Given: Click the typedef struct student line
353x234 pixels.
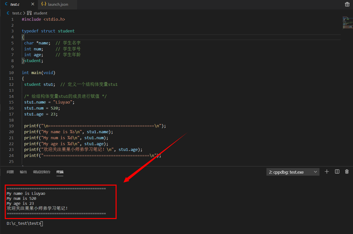Looking at the screenshot, I should pos(48,31).
